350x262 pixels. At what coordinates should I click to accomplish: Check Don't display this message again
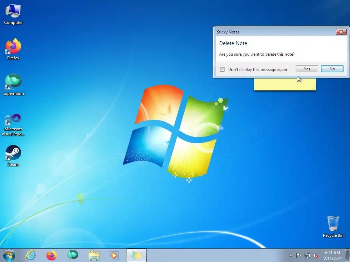222,69
